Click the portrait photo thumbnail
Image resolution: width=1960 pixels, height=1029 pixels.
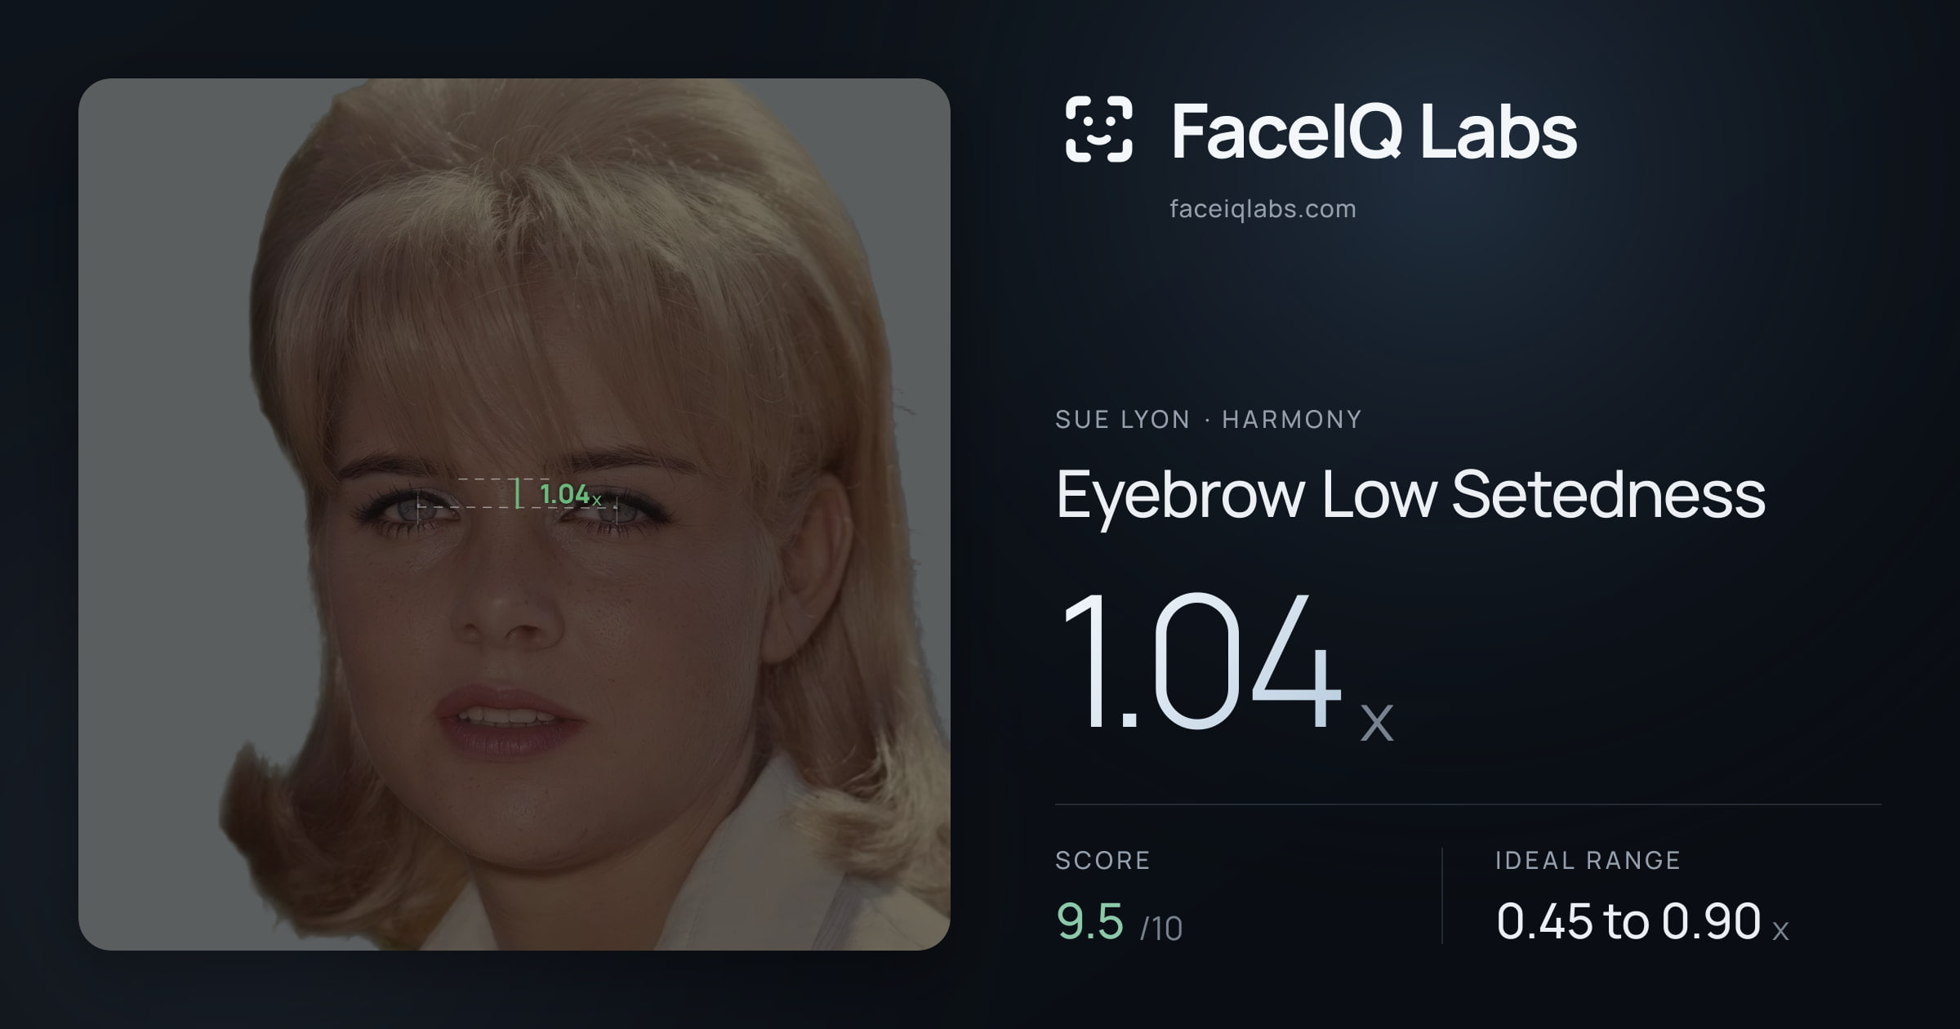(514, 514)
